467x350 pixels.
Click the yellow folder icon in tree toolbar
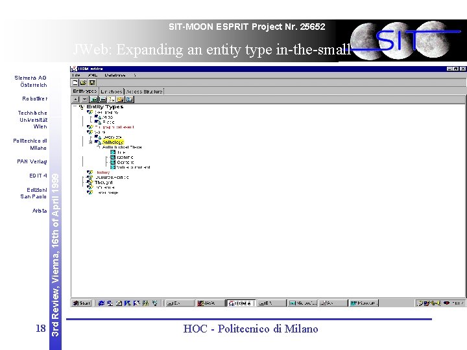(x=121, y=99)
